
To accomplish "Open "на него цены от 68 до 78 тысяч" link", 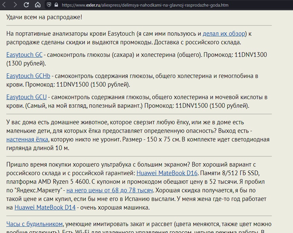I will [x=110, y=190].
